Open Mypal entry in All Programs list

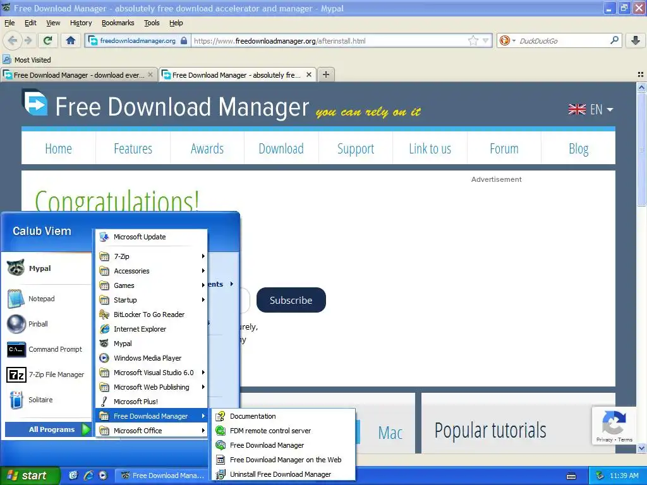pyautogui.click(x=152, y=343)
